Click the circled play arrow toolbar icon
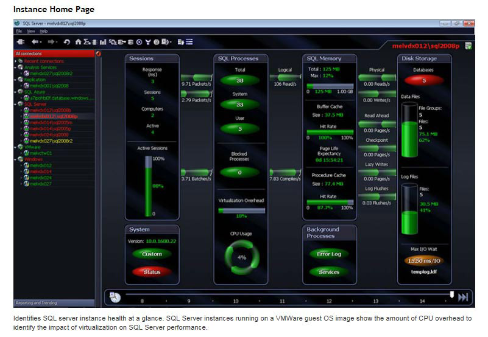This screenshot has width=488, height=337. click(x=139, y=42)
